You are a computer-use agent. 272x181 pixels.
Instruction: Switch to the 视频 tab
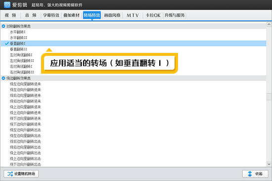10,15
